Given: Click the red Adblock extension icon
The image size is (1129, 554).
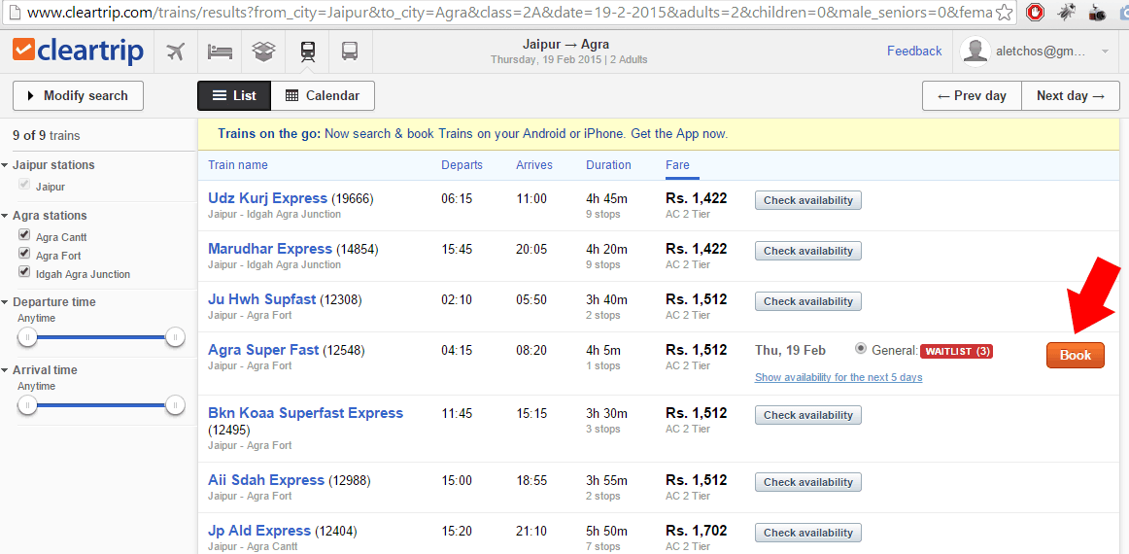Looking at the screenshot, I should pos(1036,13).
